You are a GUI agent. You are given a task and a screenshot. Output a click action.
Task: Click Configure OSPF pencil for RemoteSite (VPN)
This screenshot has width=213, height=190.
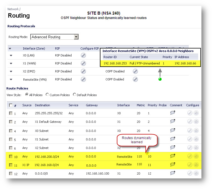(x=135, y=79)
